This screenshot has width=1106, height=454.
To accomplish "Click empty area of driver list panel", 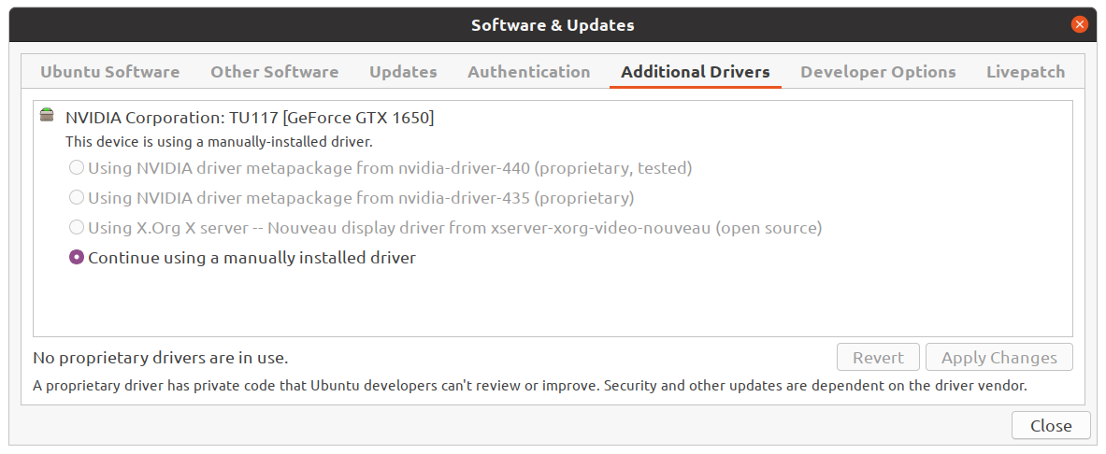I will [553, 304].
